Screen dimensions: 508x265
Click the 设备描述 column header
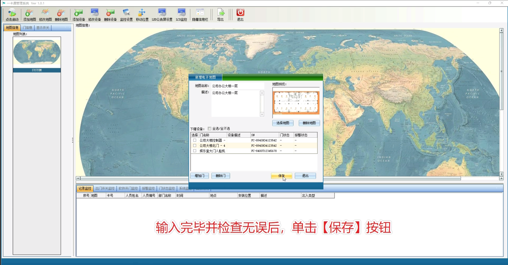[238, 135]
